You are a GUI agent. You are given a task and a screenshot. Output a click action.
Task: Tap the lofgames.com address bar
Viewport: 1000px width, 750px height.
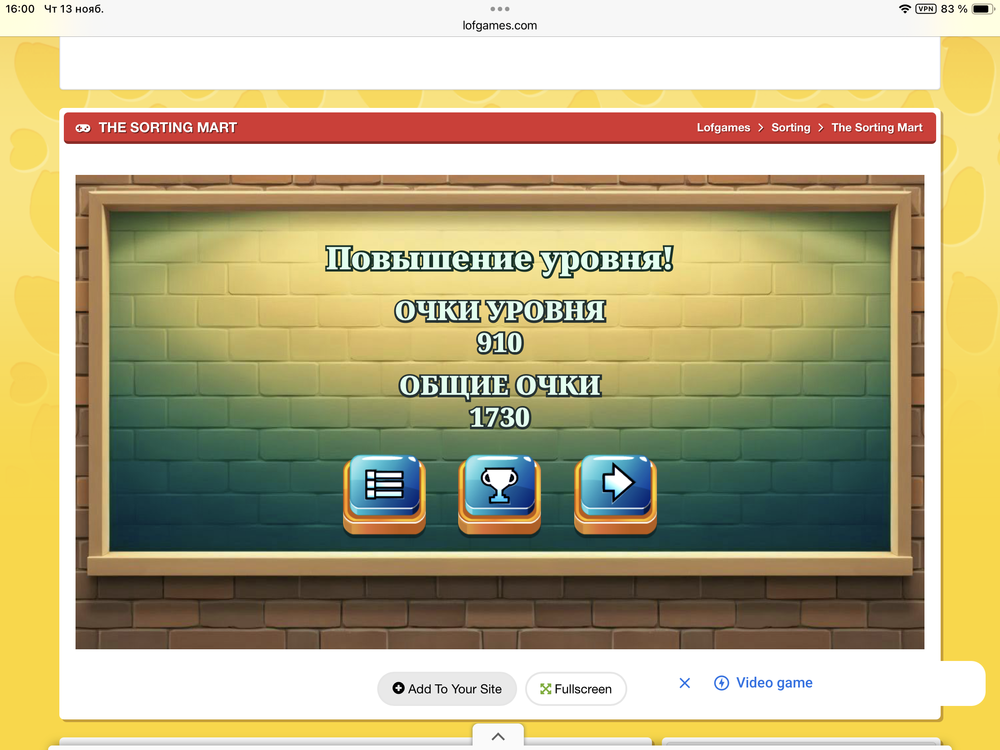(499, 25)
